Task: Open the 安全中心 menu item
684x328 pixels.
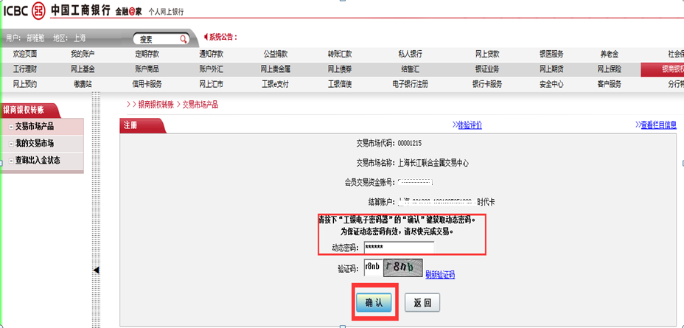Action: point(551,84)
